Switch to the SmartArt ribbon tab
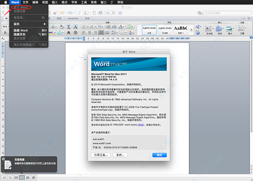The image size is (253, 181). click(73, 19)
